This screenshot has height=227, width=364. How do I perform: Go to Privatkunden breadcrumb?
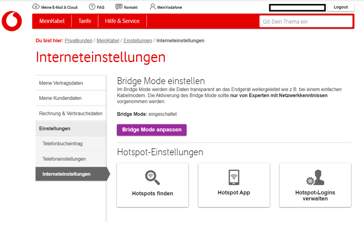[78, 40]
